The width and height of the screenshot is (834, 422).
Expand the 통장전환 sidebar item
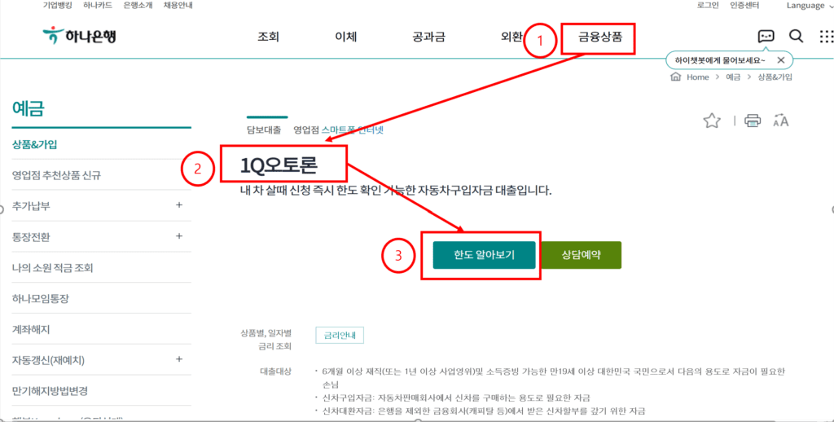coord(179,235)
